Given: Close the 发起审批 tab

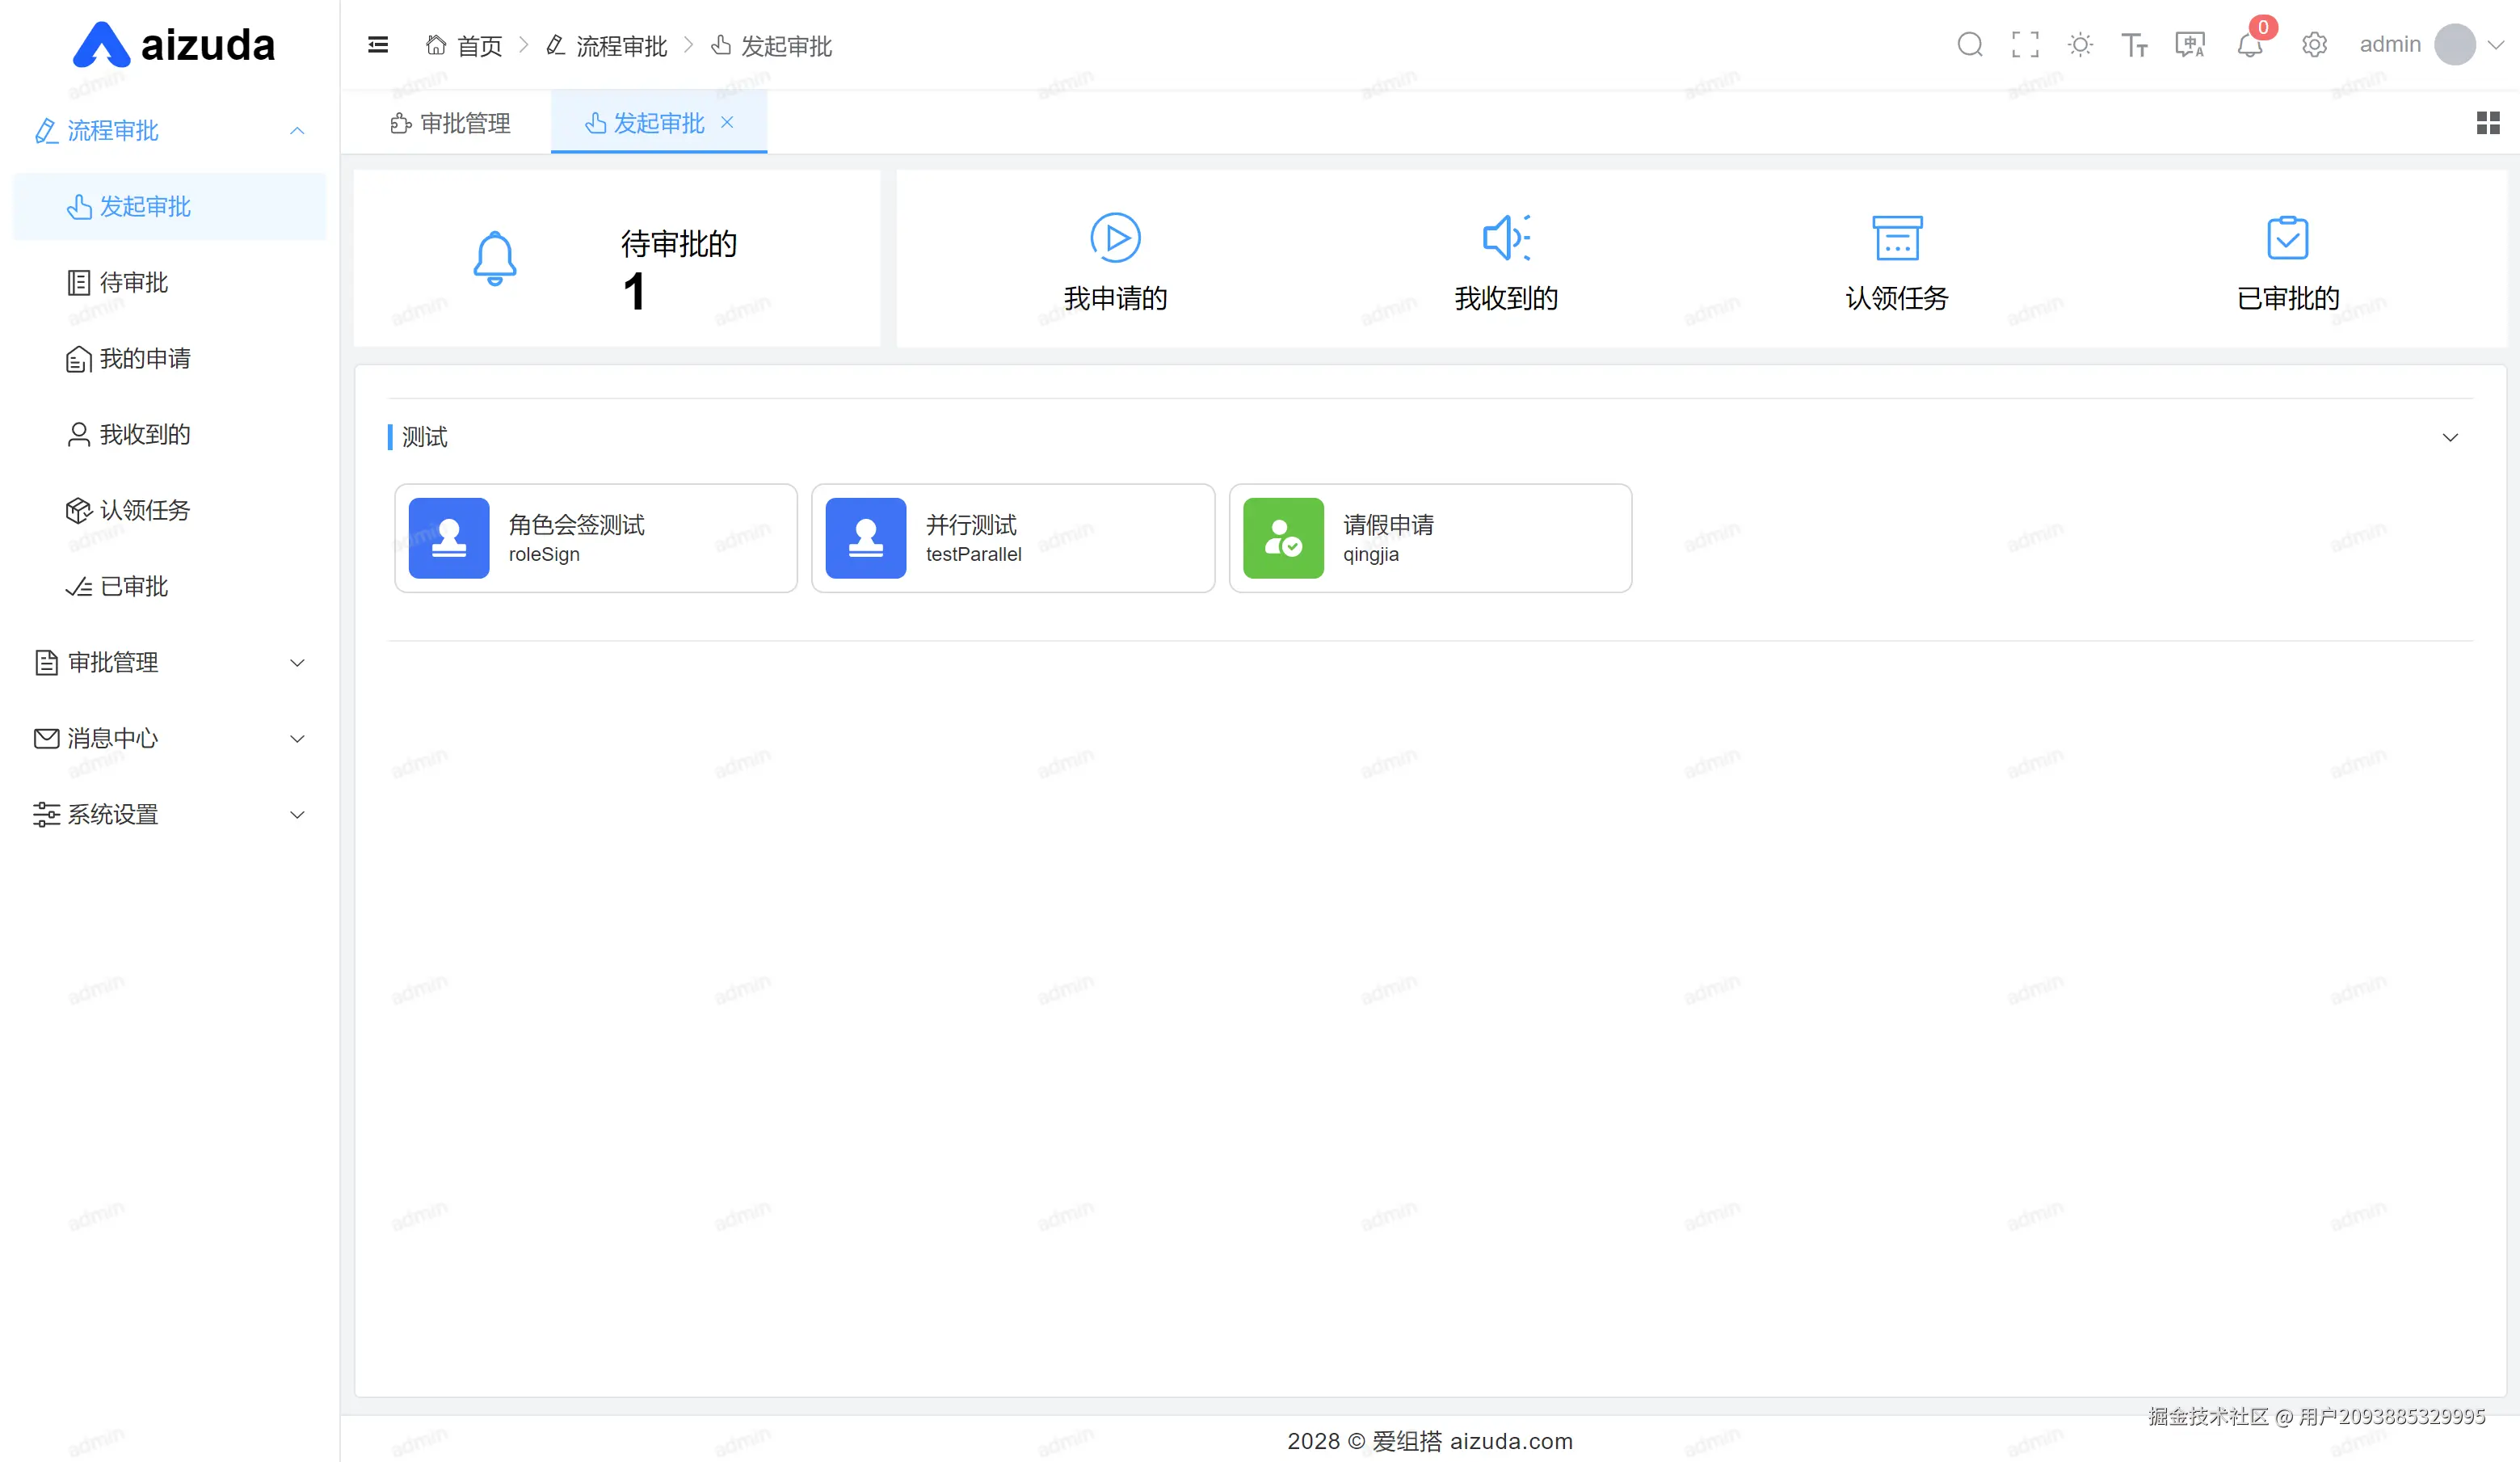Looking at the screenshot, I should click(x=727, y=122).
